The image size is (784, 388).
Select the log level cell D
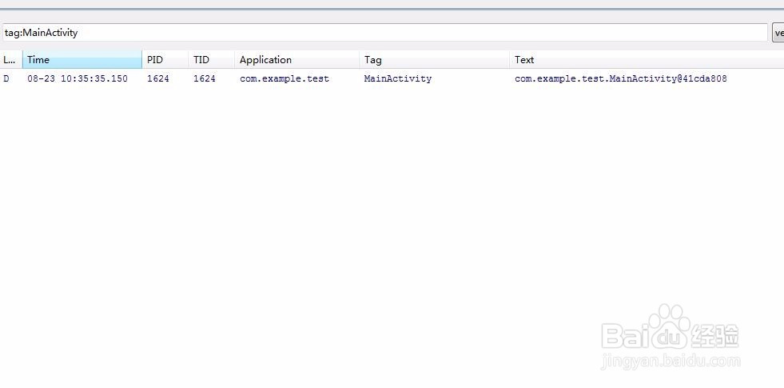[x=6, y=78]
